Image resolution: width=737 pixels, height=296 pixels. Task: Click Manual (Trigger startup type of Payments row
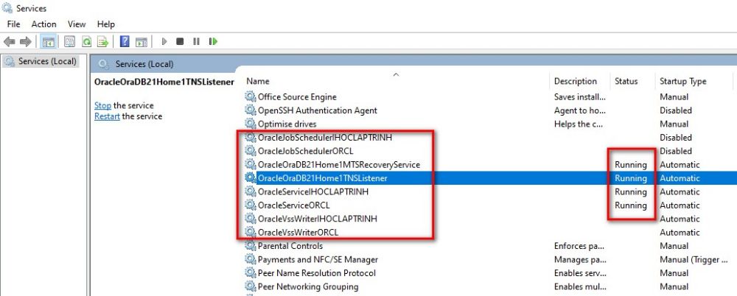[694, 259]
